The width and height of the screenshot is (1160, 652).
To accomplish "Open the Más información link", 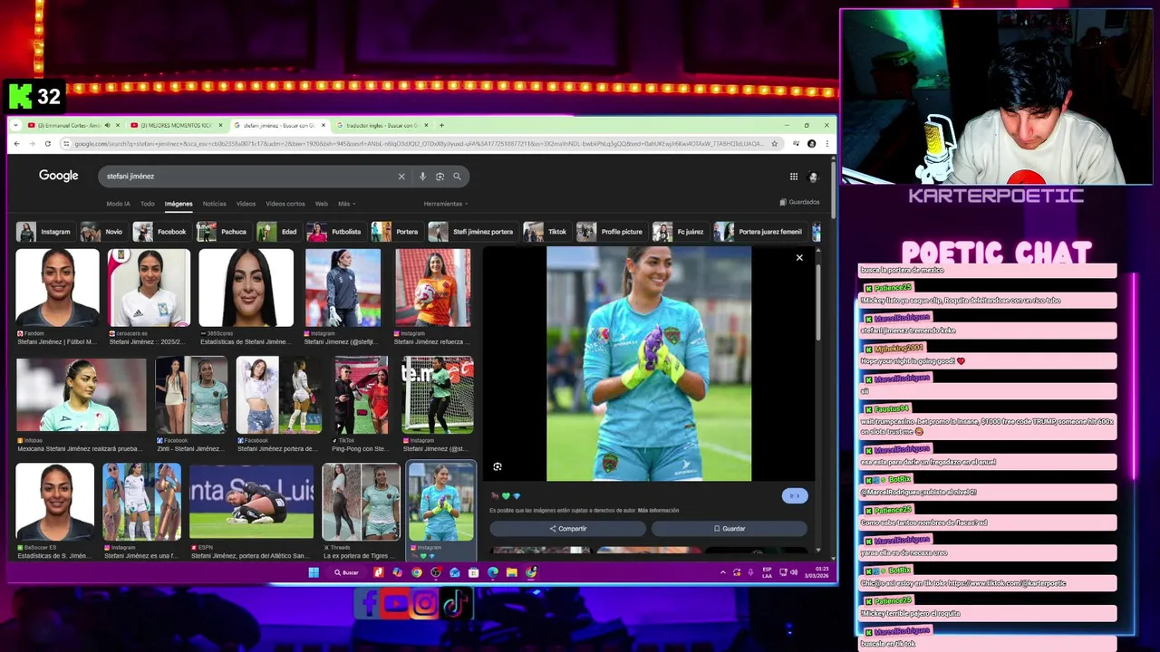I will point(659,511).
